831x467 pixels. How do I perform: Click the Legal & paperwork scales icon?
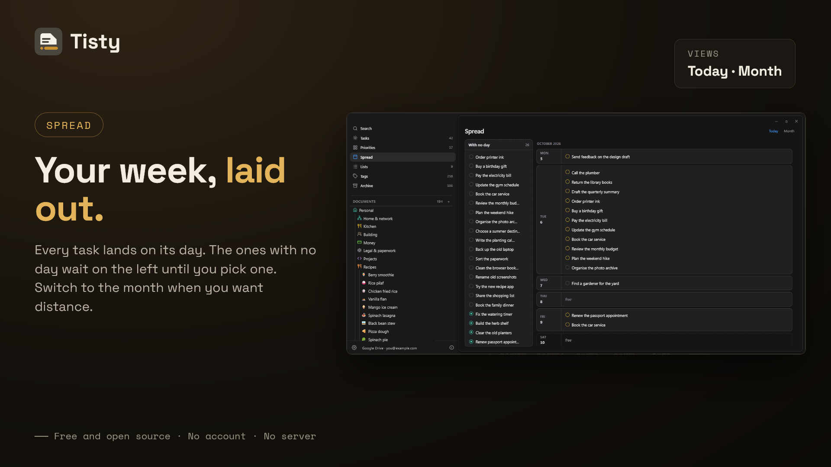pos(359,250)
